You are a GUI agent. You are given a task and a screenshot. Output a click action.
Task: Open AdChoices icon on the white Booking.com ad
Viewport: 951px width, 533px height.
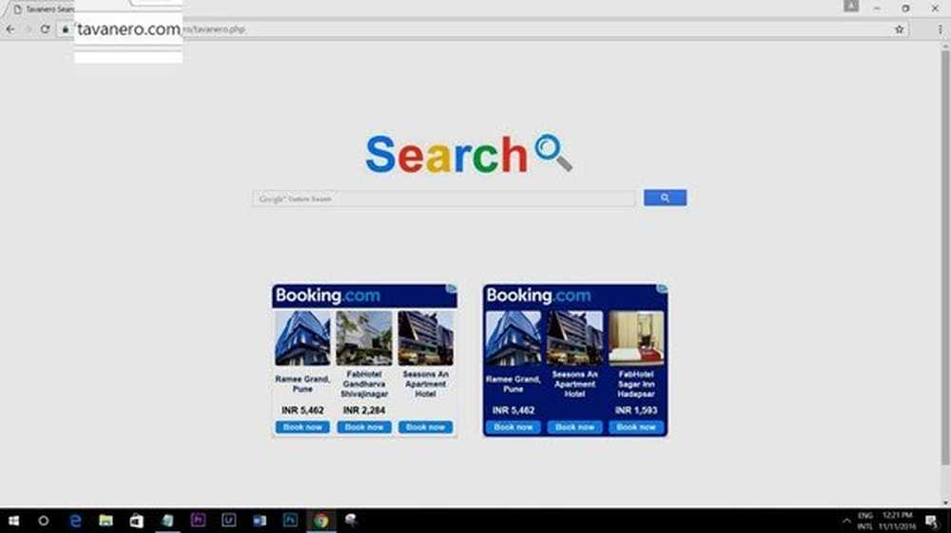pyautogui.click(x=451, y=289)
